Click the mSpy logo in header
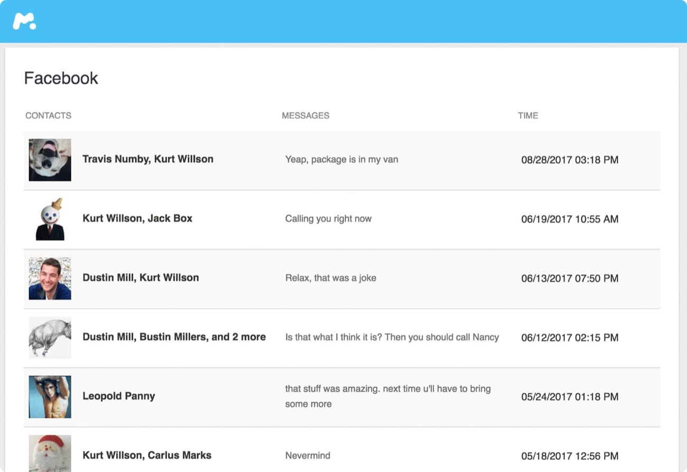Image resolution: width=687 pixels, height=472 pixels. pos(24,21)
